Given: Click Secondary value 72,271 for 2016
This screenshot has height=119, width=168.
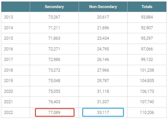Looking at the screenshot, I should [x=54, y=49].
